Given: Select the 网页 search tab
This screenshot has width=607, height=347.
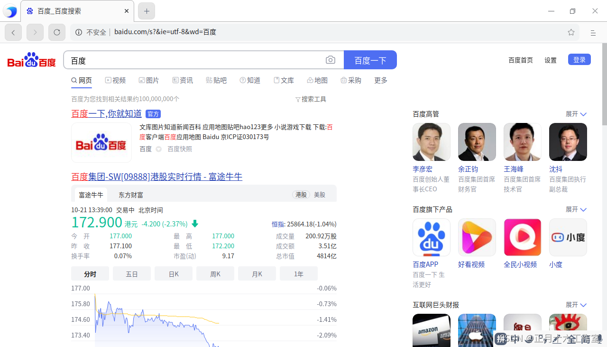Looking at the screenshot, I should (82, 80).
